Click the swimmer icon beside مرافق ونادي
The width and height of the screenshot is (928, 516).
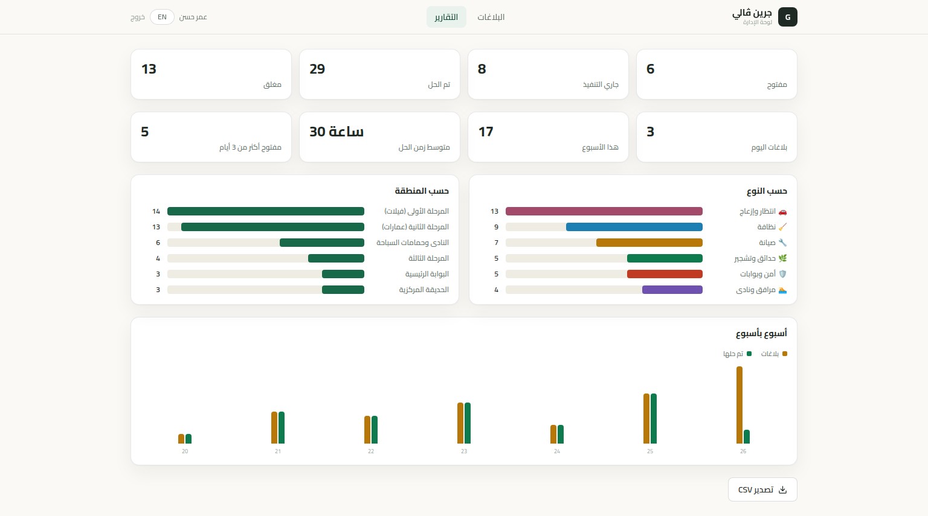tap(783, 290)
